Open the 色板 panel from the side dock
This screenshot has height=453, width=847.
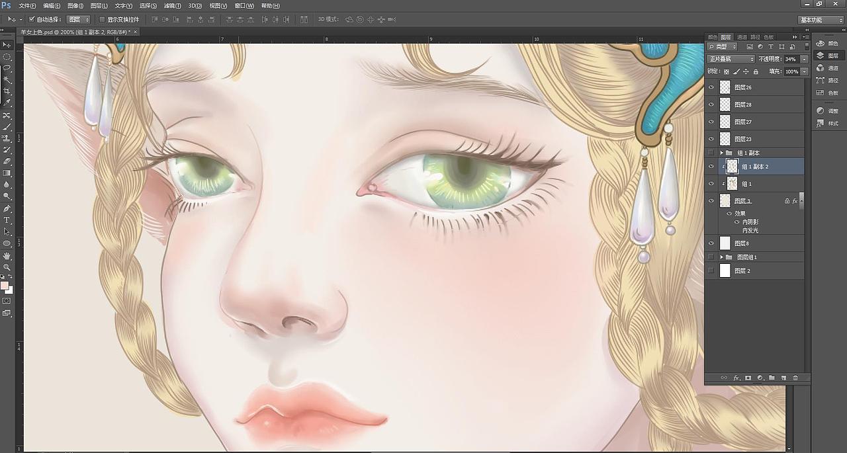(x=827, y=93)
